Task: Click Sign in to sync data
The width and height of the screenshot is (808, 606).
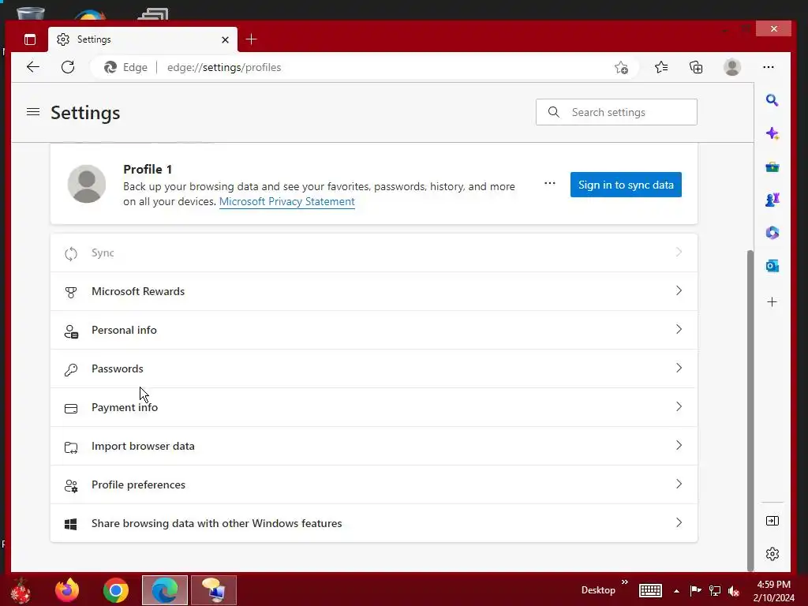Action: (626, 185)
